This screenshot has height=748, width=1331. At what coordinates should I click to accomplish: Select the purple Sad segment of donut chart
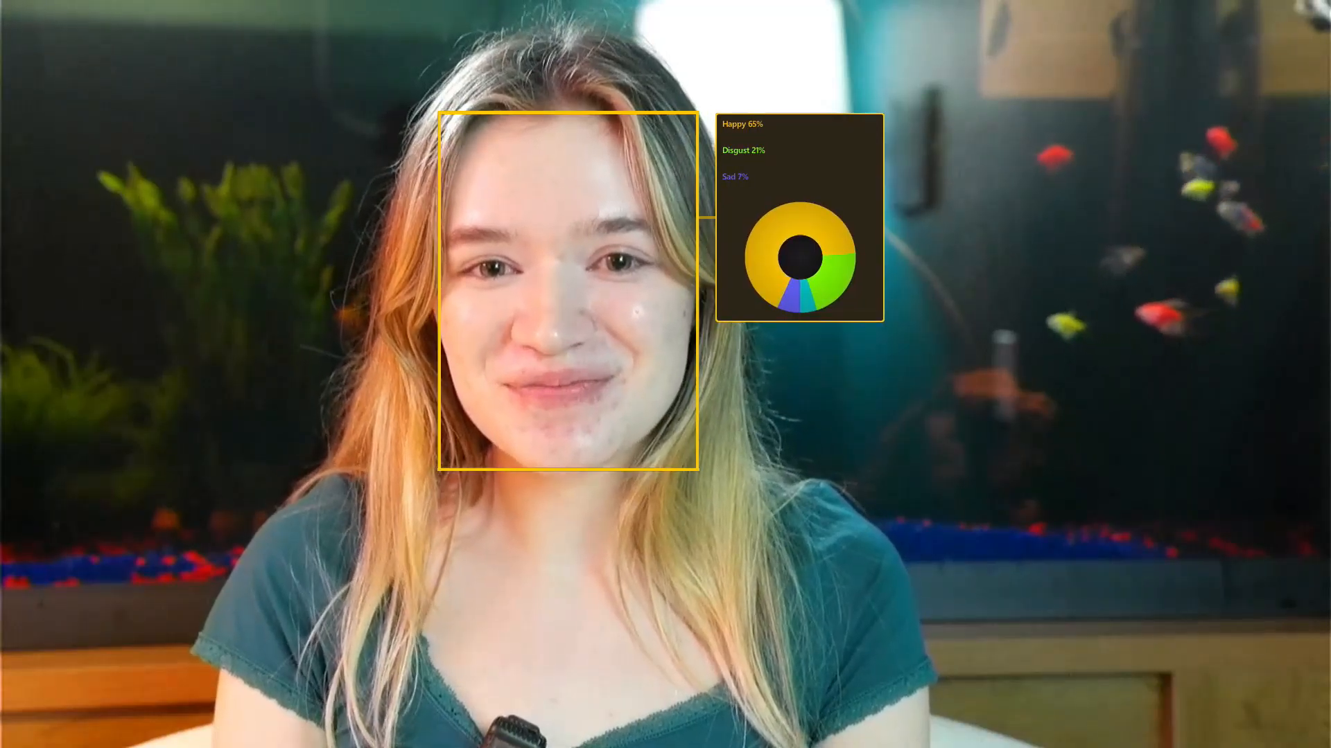tap(790, 296)
